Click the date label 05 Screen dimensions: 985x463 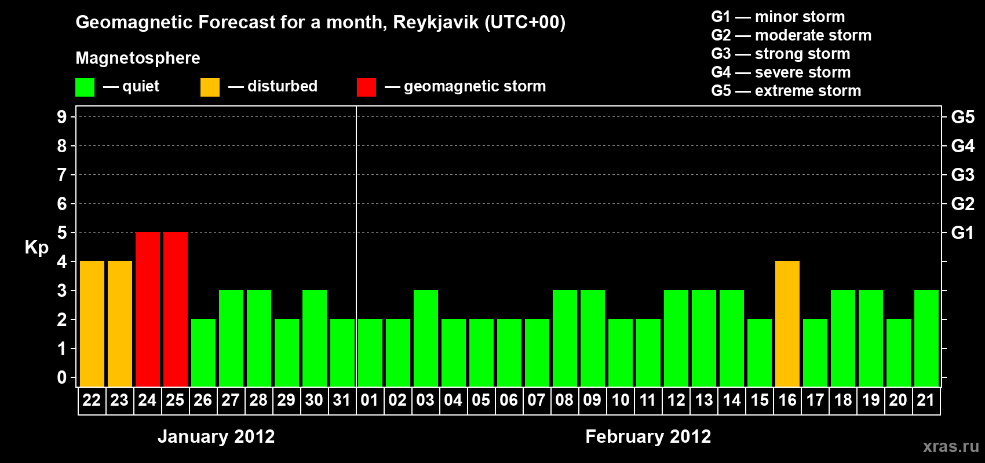point(481,400)
